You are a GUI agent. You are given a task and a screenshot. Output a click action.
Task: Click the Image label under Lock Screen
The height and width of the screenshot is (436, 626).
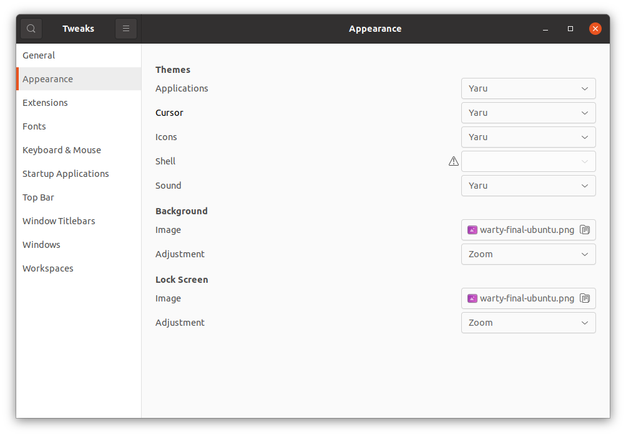click(168, 298)
